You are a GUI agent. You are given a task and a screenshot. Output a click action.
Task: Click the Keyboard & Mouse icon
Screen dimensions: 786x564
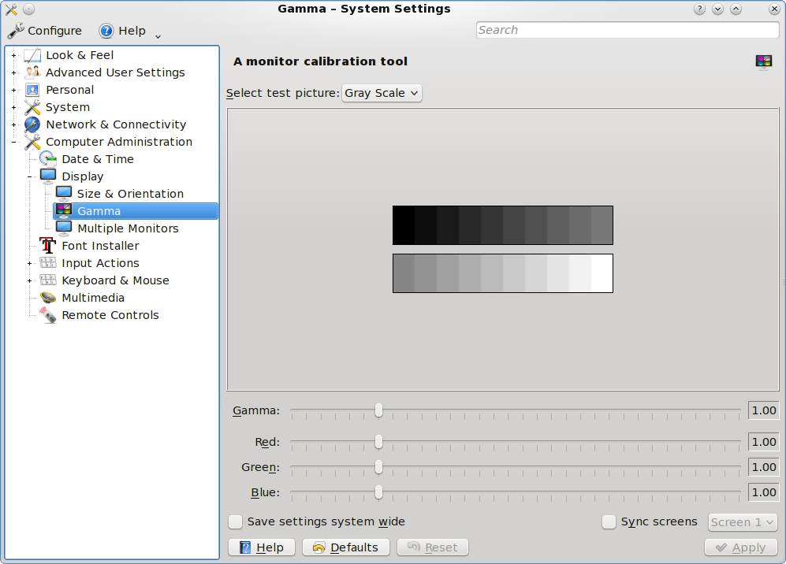(48, 280)
